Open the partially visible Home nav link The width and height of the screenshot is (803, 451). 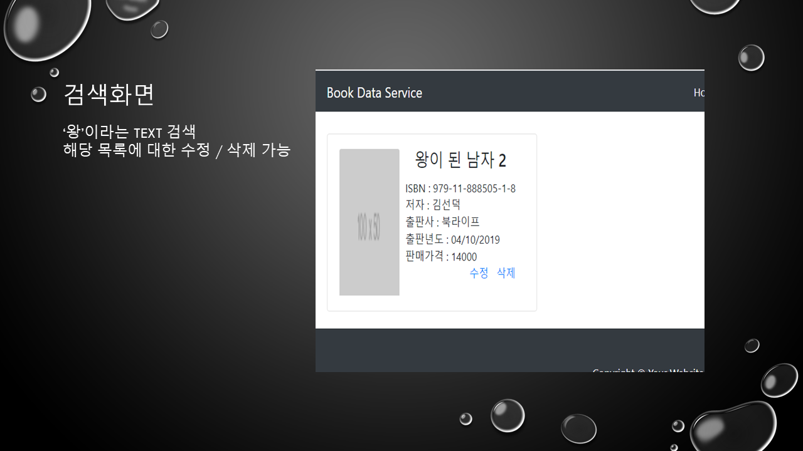[x=698, y=93]
